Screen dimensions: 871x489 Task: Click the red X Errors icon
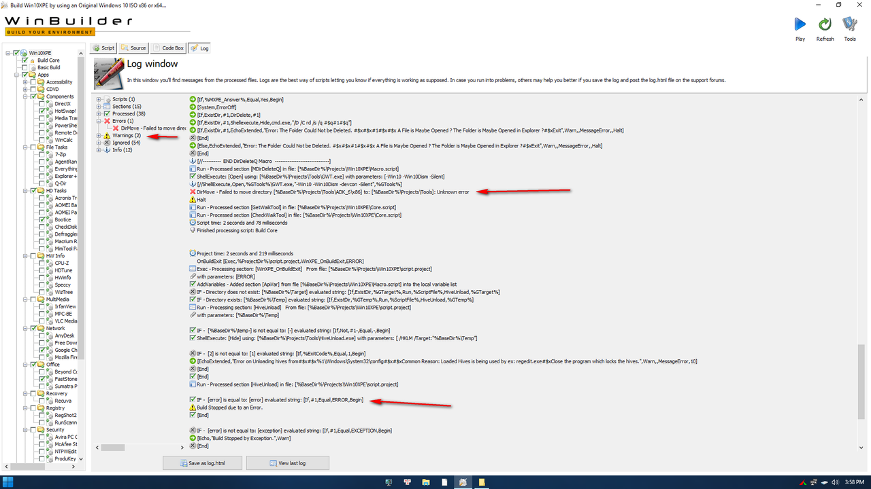point(107,121)
